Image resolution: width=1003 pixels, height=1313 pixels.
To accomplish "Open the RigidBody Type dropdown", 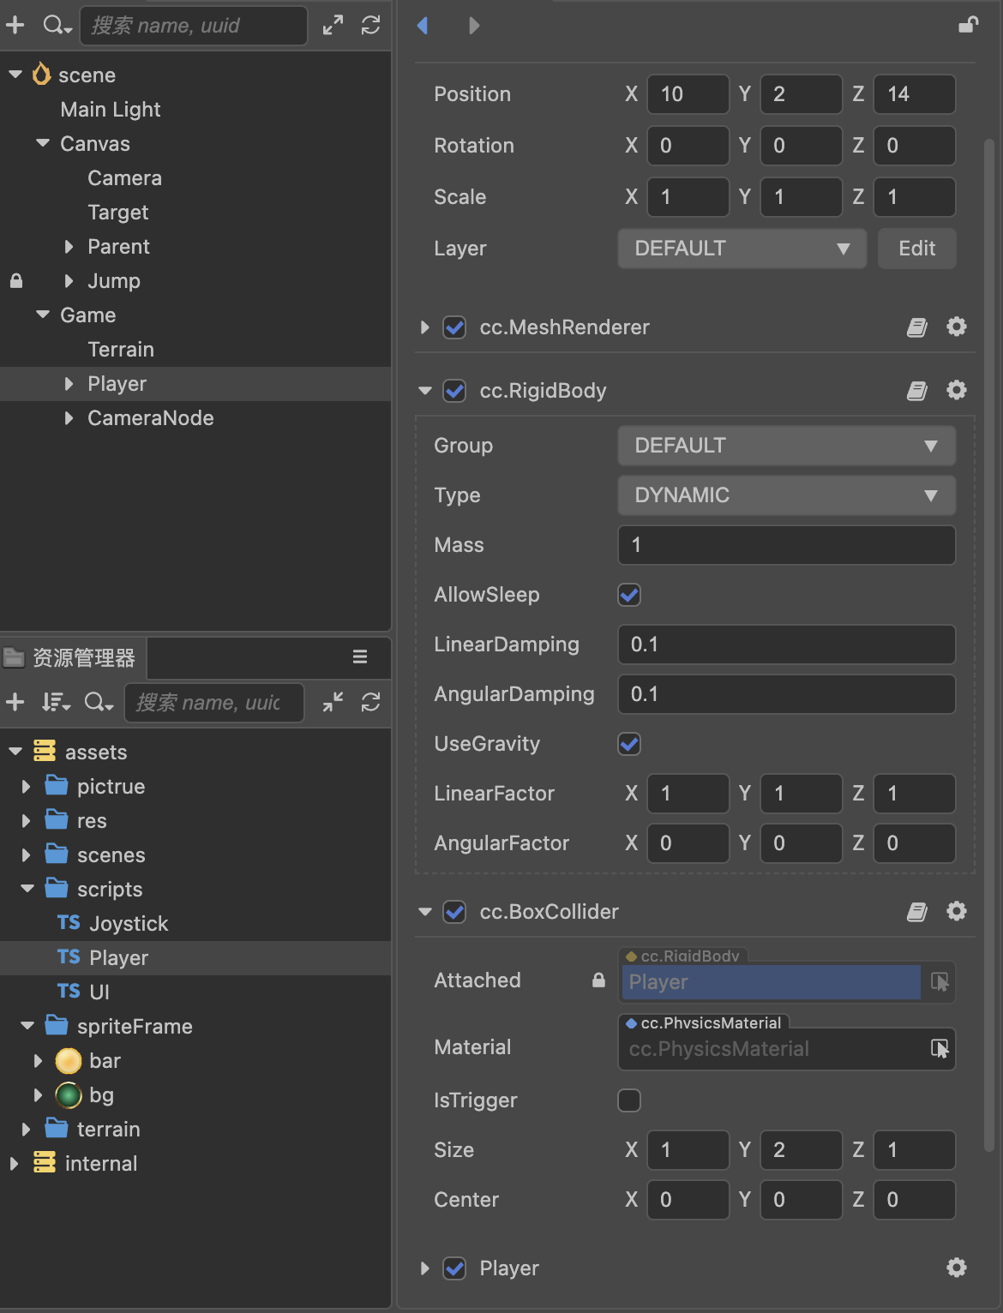I will pyautogui.click(x=786, y=495).
